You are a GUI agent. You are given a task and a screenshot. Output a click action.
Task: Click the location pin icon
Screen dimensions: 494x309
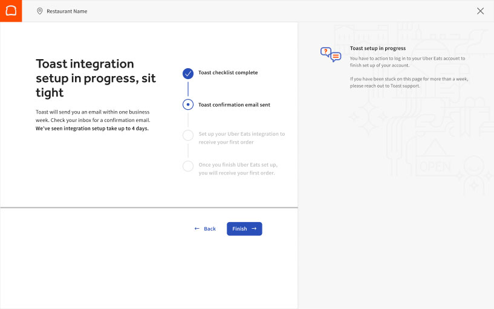pyautogui.click(x=40, y=11)
